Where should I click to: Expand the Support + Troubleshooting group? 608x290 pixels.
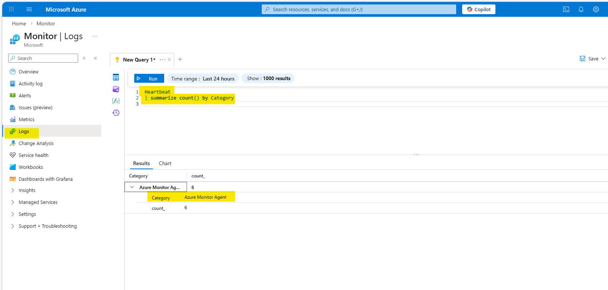pyautogui.click(x=13, y=226)
